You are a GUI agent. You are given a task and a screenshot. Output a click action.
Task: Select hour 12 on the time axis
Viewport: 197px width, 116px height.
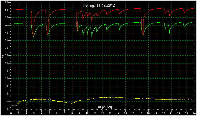tap(103, 113)
